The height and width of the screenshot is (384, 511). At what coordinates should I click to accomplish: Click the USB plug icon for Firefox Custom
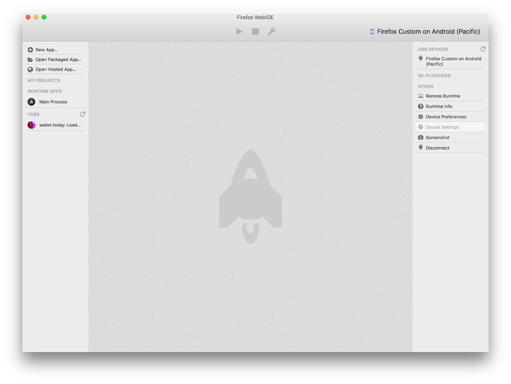[421, 58]
